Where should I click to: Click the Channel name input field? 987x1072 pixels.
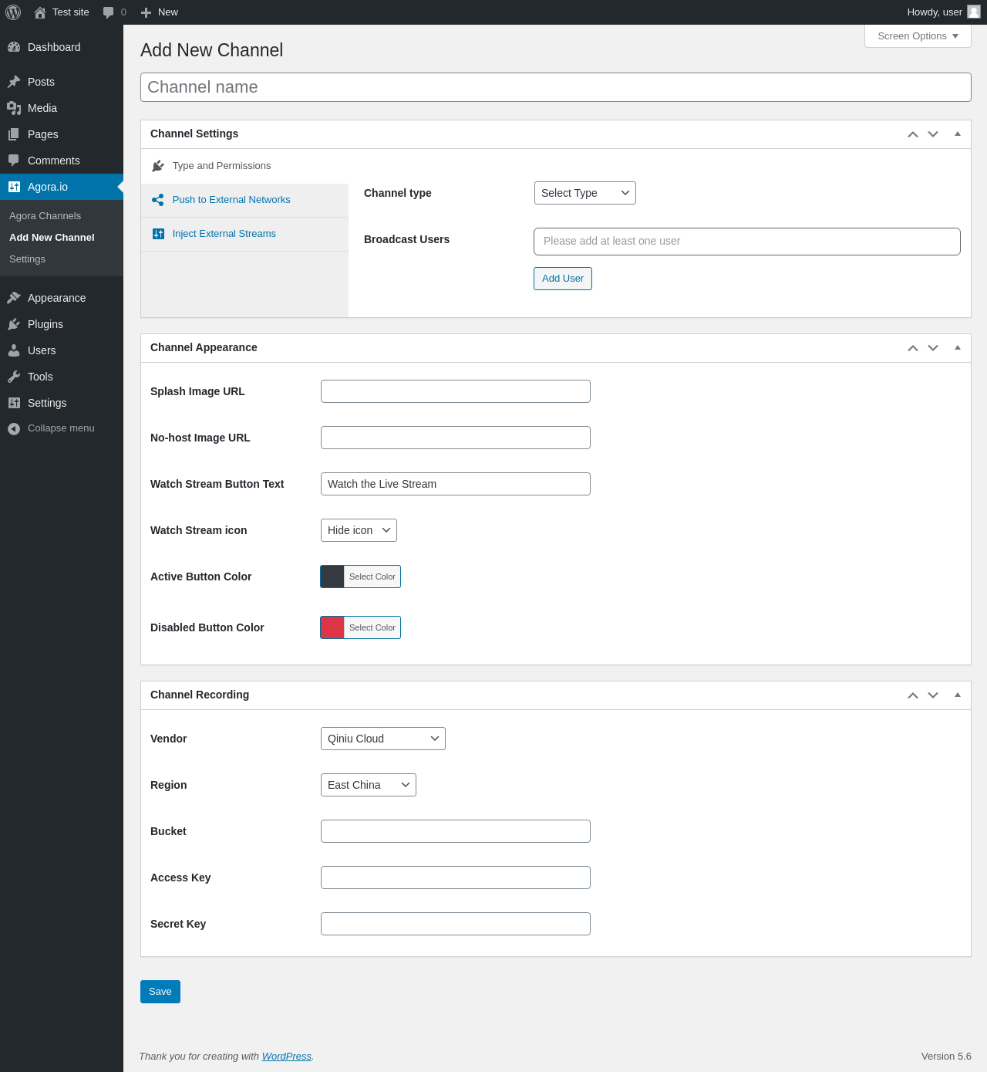point(555,87)
